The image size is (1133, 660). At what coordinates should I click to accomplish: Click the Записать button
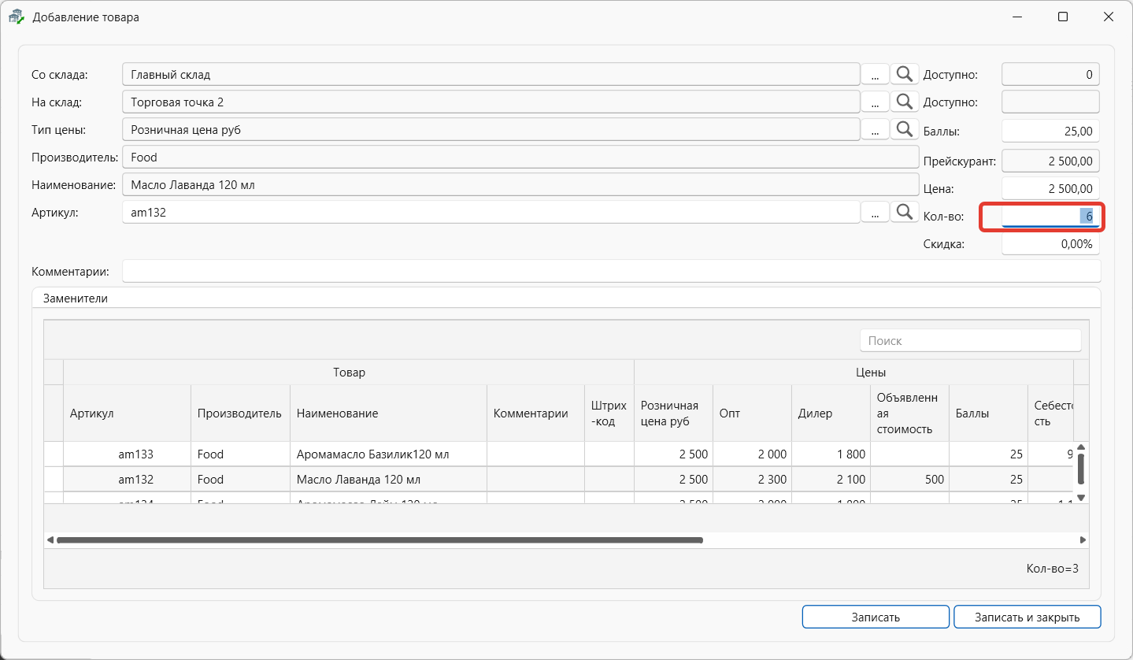(x=876, y=617)
